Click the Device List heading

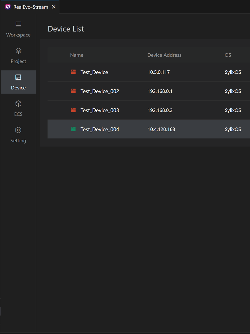[66, 29]
